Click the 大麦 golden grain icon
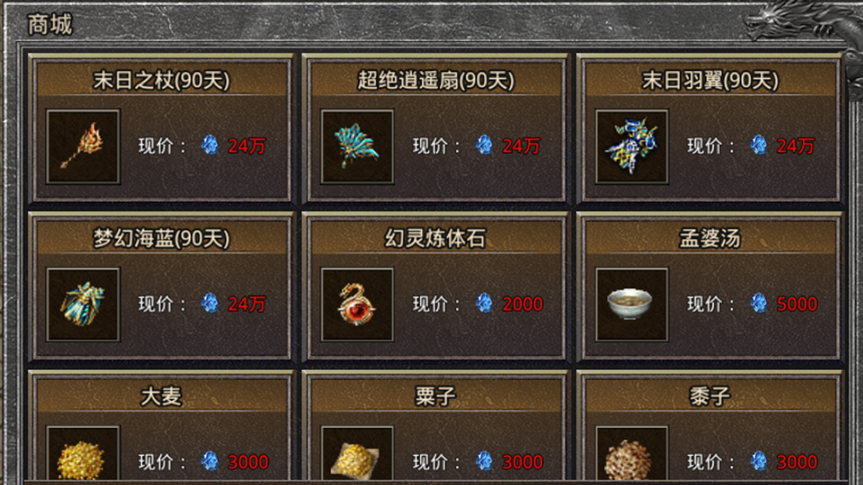 [x=83, y=454]
